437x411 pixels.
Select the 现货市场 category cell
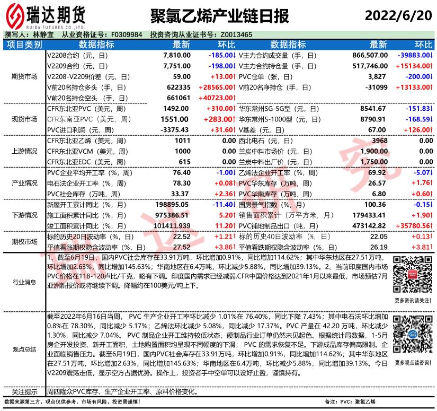[x=23, y=119]
